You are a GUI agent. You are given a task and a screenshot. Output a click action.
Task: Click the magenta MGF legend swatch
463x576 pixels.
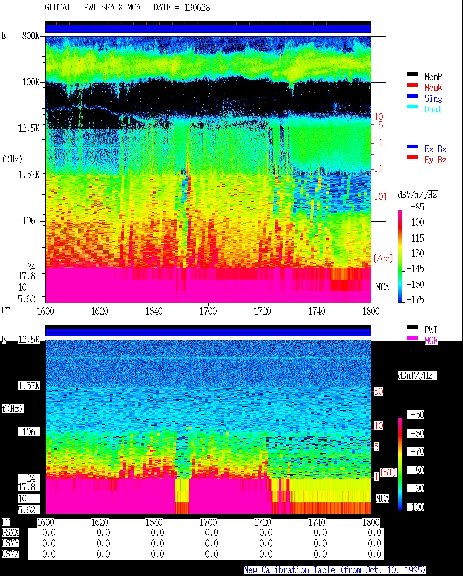coord(412,338)
